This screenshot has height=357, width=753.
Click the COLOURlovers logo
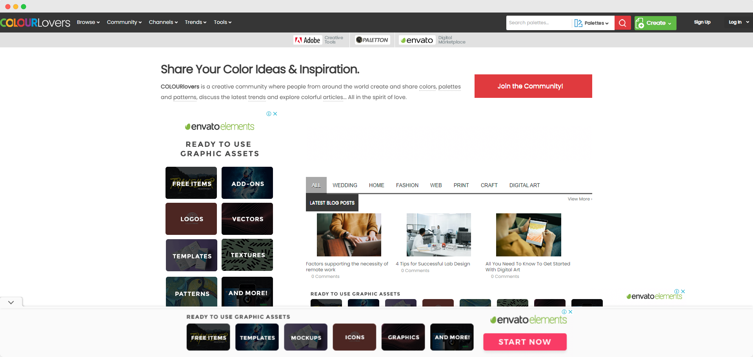pos(35,23)
